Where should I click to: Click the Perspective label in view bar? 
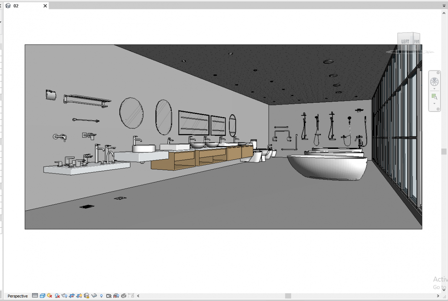[x=18, y=296]
